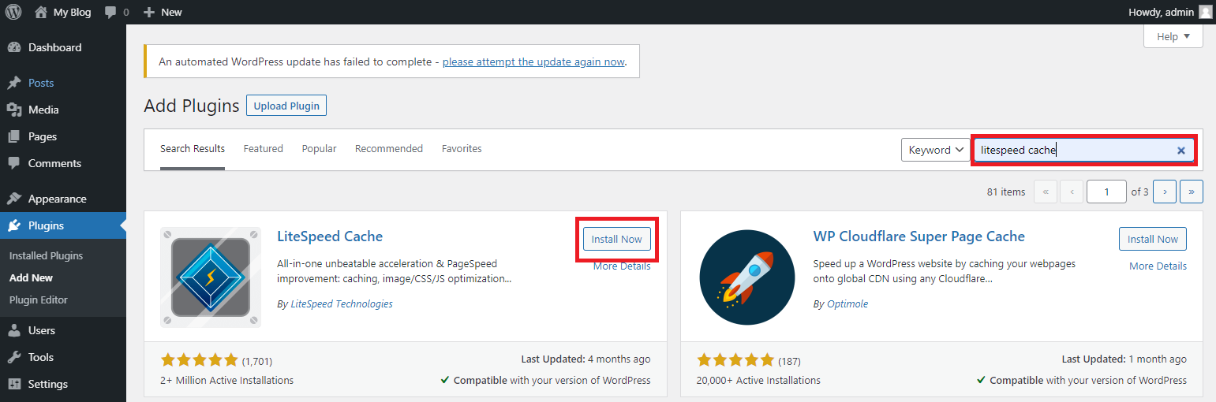Screen dimensions: 1216x402
Task: Open More Details for LiteSpeed Cache
Action: pyautogui.click(x=622, y=266)
